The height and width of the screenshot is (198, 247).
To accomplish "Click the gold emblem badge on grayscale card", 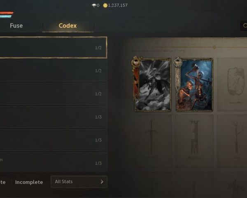I will click(x=136, y=62).
